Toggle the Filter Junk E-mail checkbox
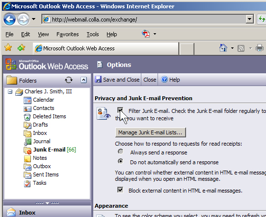266x217 pixels. [120, 110]
